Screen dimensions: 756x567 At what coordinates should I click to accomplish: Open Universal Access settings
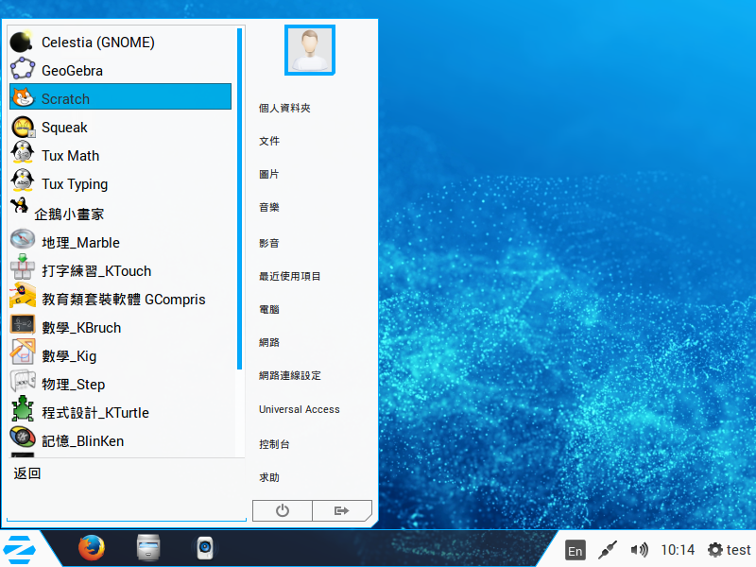[300, 409]
